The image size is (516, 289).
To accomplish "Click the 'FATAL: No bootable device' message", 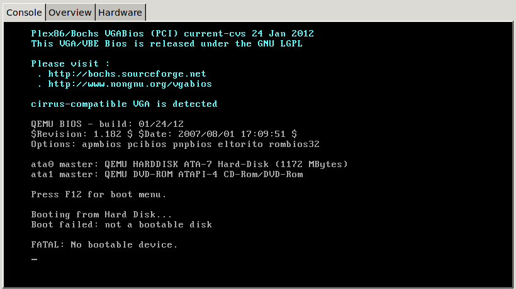I will click(x=104, y=244).
